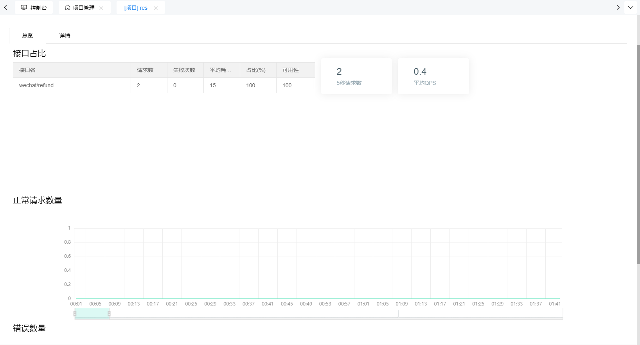
Task: Switch to the 控制台 tab
Action: point(34,7)
